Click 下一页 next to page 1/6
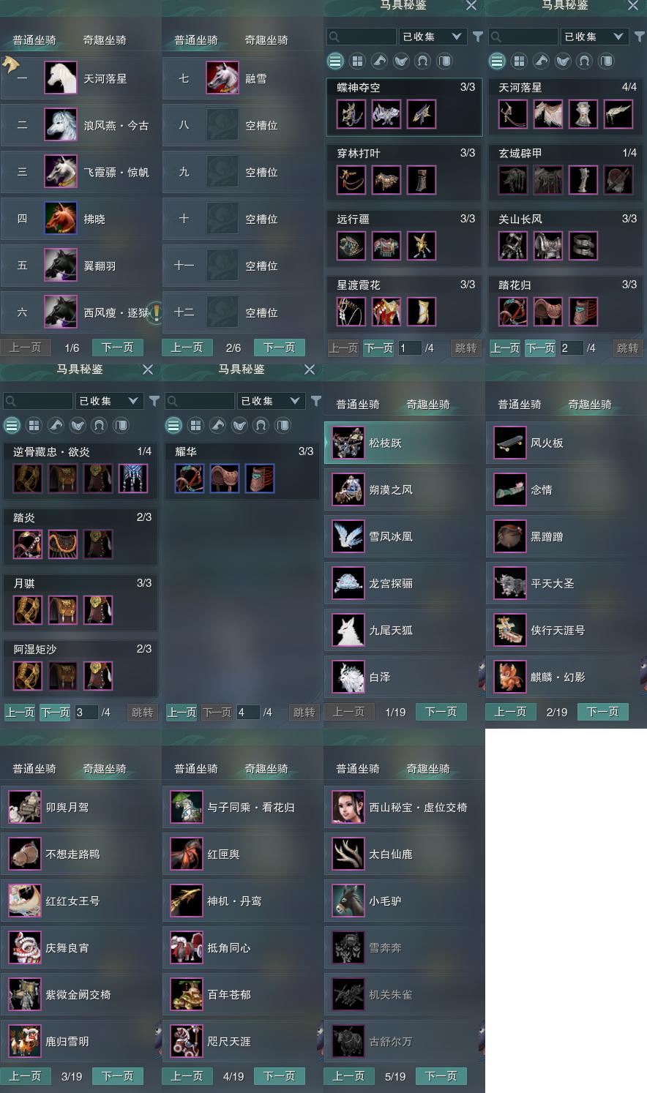This screenshot has height=1093, width=647. point(117,348)
